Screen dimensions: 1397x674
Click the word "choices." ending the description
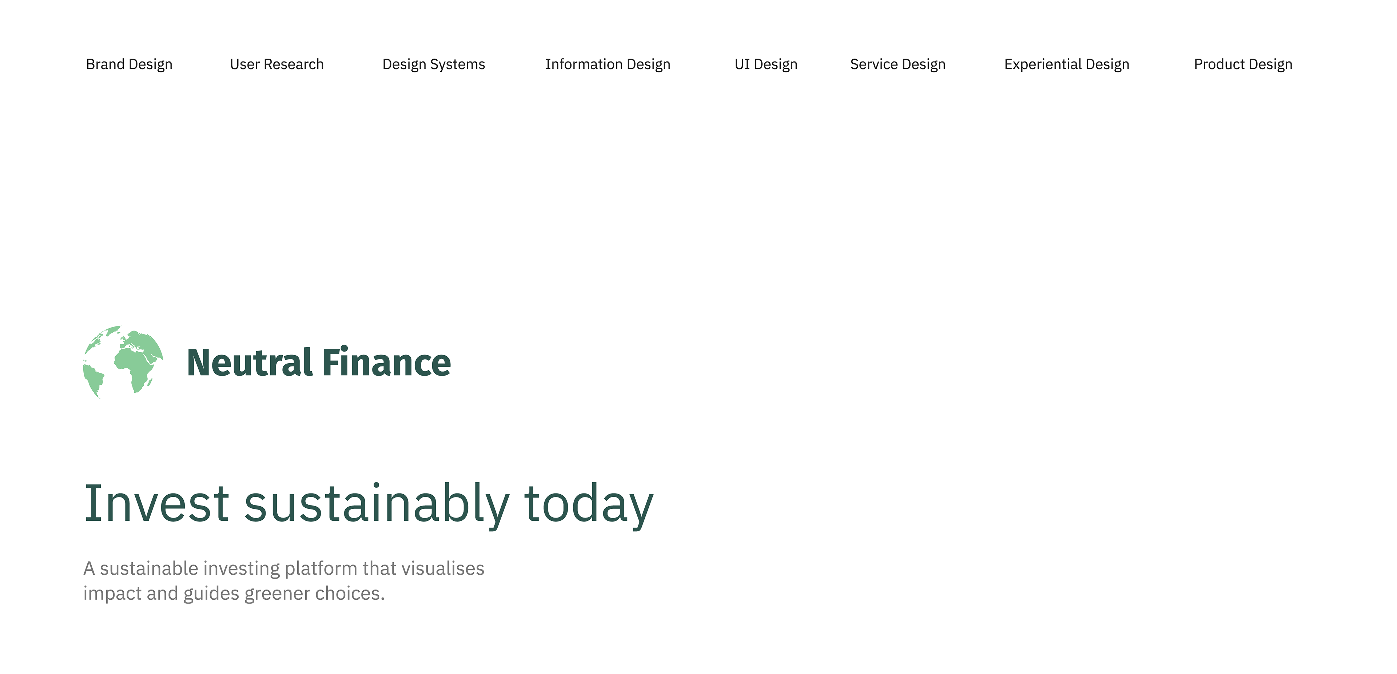coord(350,593)
